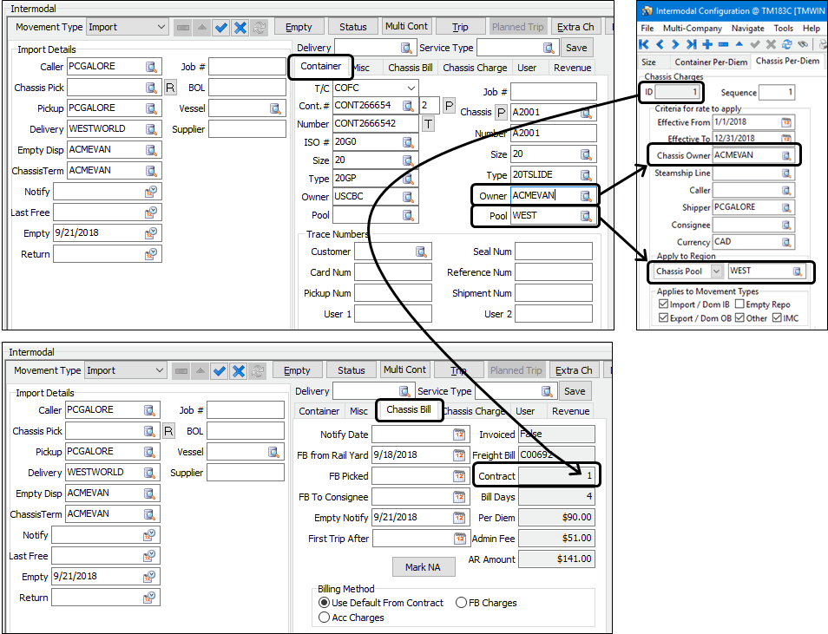828x634 pixels.
Task: Select Acc Charges radio button
Action: pyautogui.click(x=325, y=618)
